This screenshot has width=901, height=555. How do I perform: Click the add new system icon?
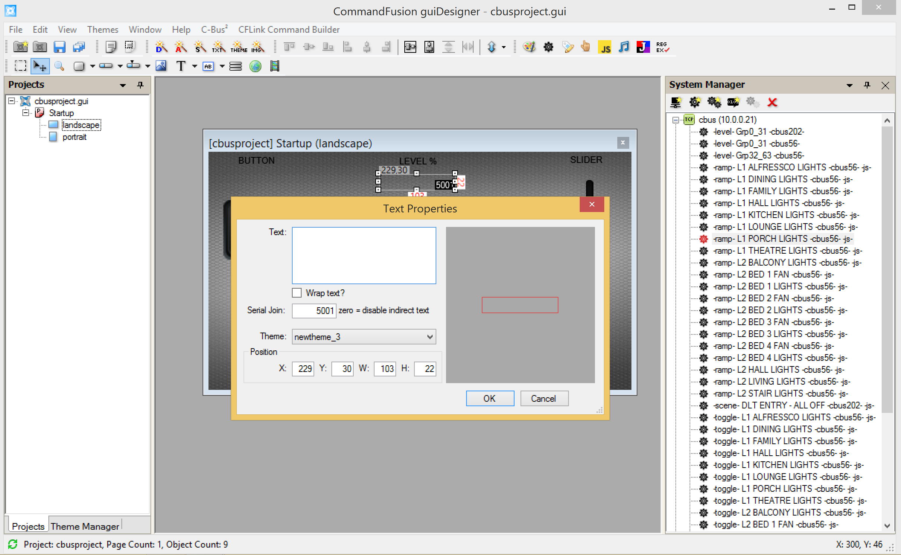pos(675,102)
